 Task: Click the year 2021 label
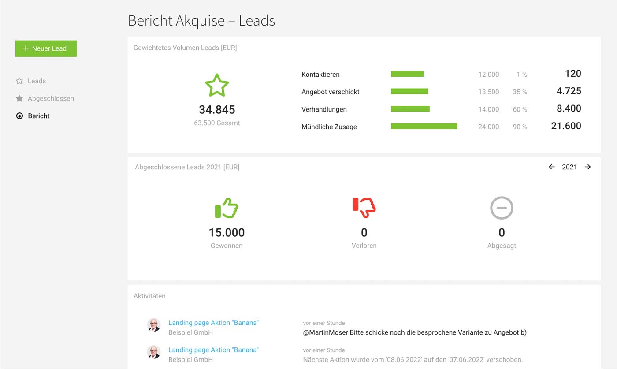pyautogui.click(x=569, y=167)
